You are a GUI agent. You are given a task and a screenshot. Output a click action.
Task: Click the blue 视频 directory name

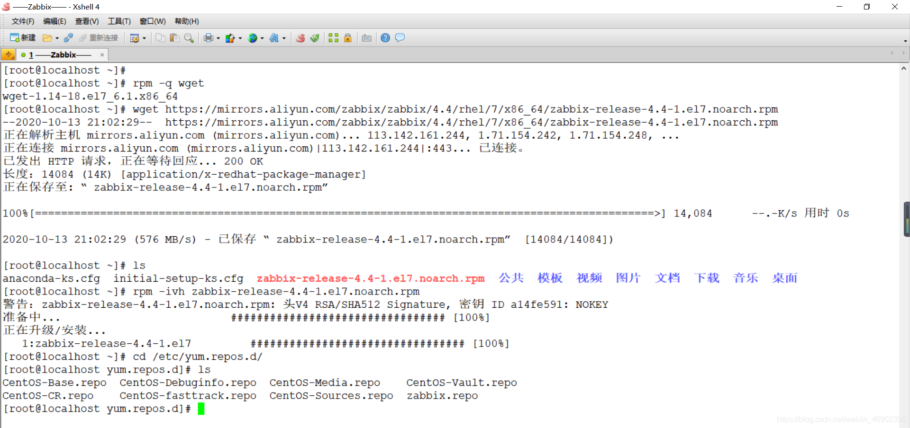[589, 278]
